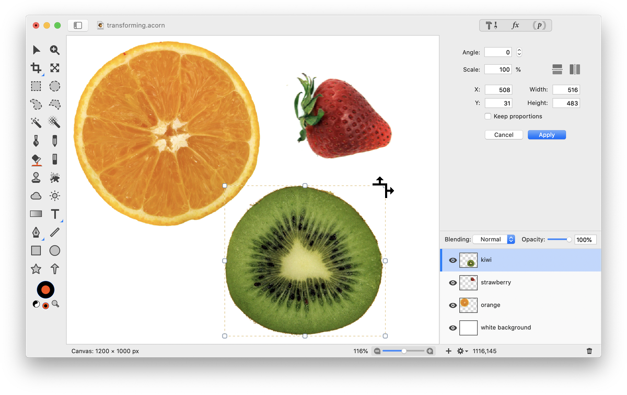Select the rectangular marquee selection tool
This screenshot has width=627, height=395.
[x=36, y=86]
